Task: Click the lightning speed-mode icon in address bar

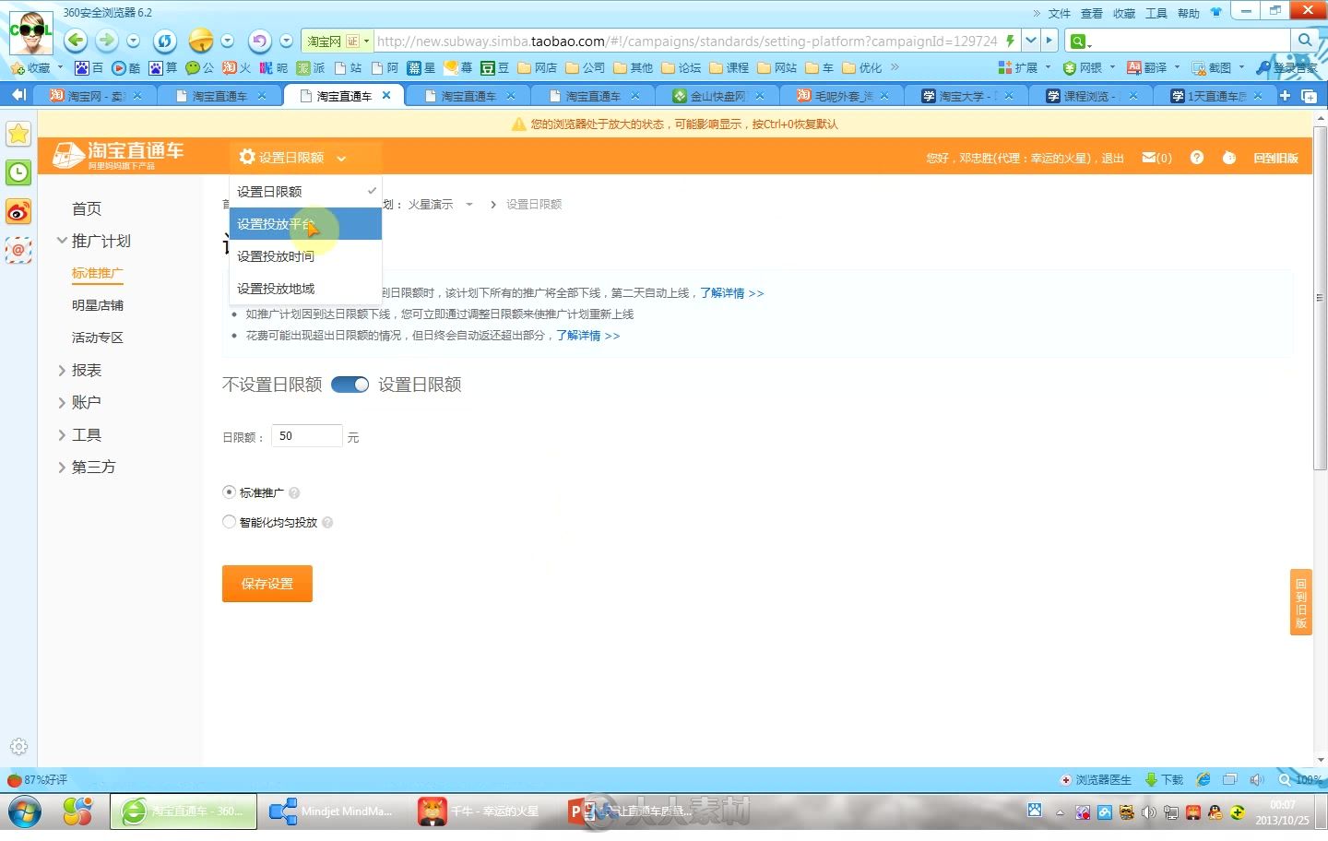Action: (1010, 41)
